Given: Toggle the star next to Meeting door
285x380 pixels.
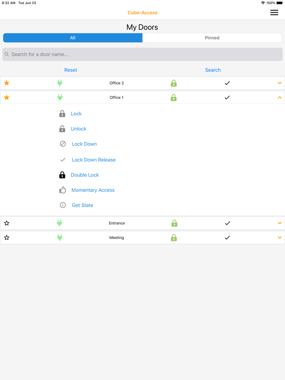Looking at the screenshot, I should click(7, 237).
